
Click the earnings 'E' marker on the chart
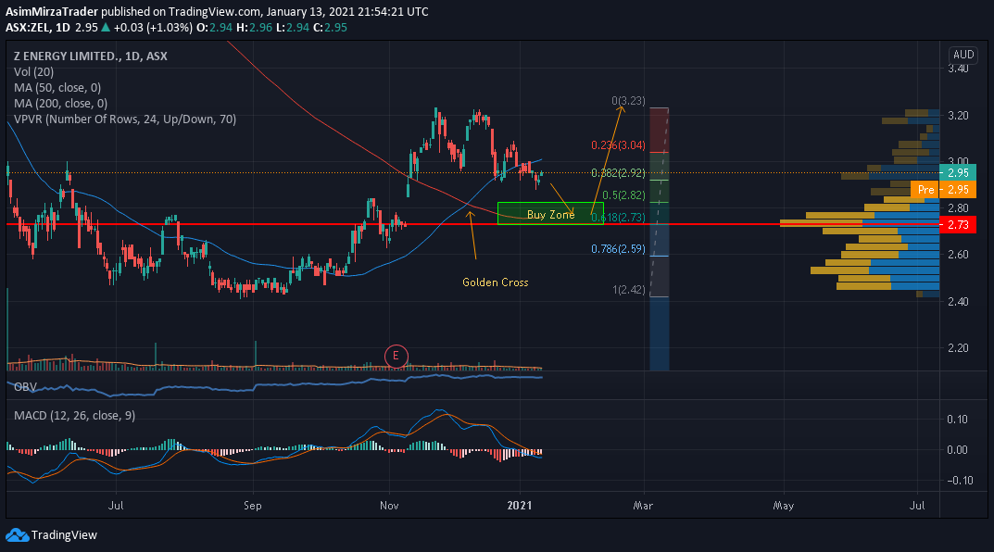(396, 357)
